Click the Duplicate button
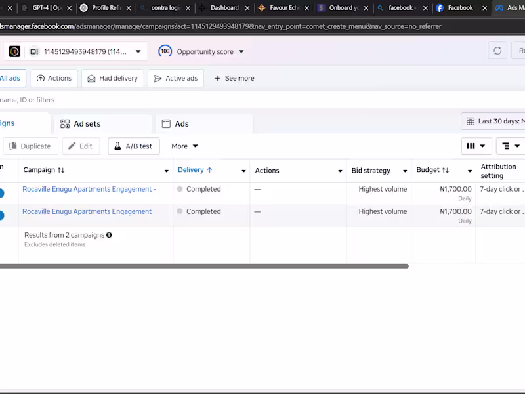525x394 pixels. tap(30, 146)
